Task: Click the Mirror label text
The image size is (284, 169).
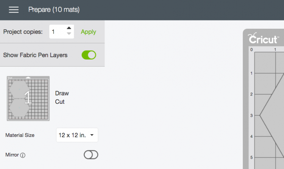Action: pyautogui.click(x=12, y=155)
